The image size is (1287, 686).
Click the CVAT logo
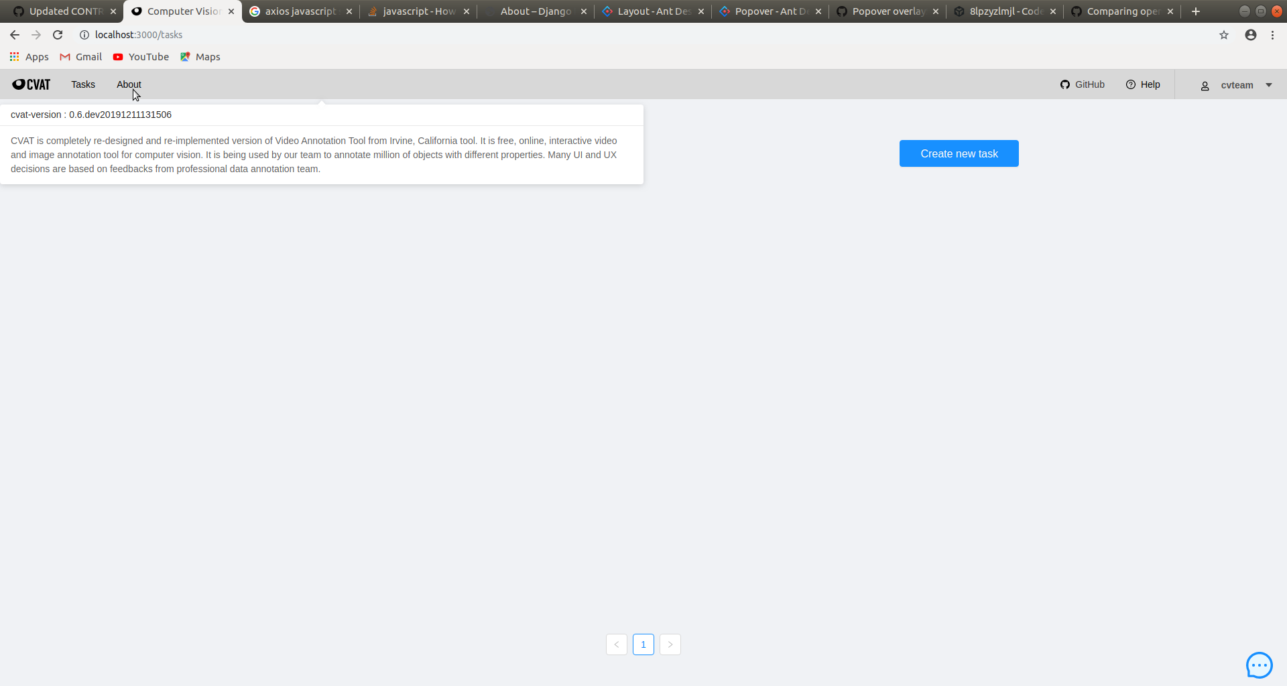tap(32, 84)
